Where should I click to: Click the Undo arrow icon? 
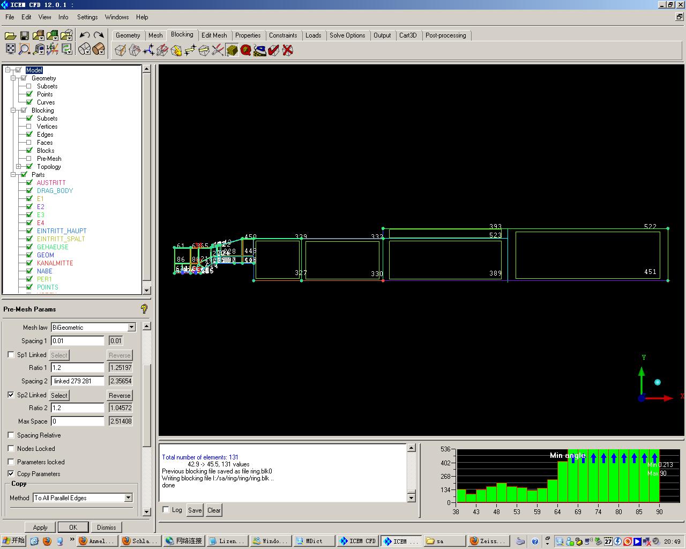(85, 35)
